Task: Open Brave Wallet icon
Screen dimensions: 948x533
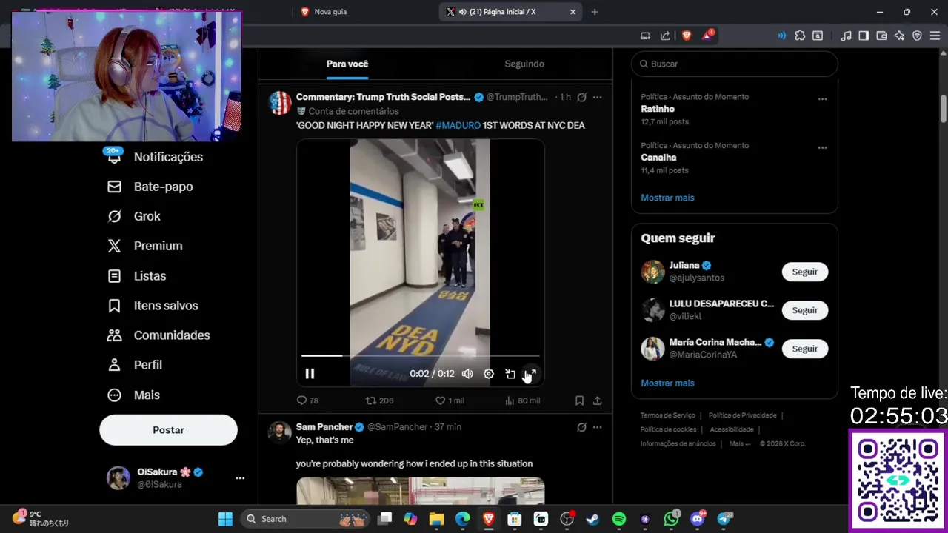Action: (881, 36)
